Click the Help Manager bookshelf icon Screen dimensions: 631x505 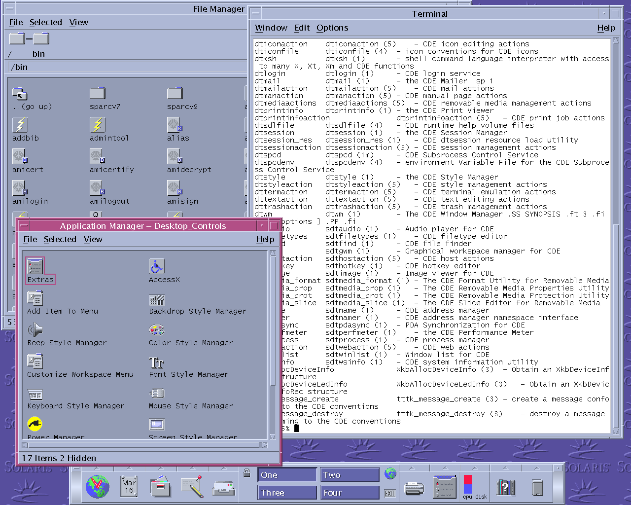pyautogui.click(x=505, y=487)
